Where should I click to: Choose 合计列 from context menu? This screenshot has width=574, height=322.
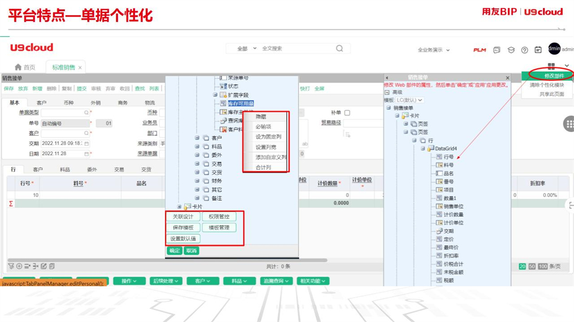click(265, 167)
